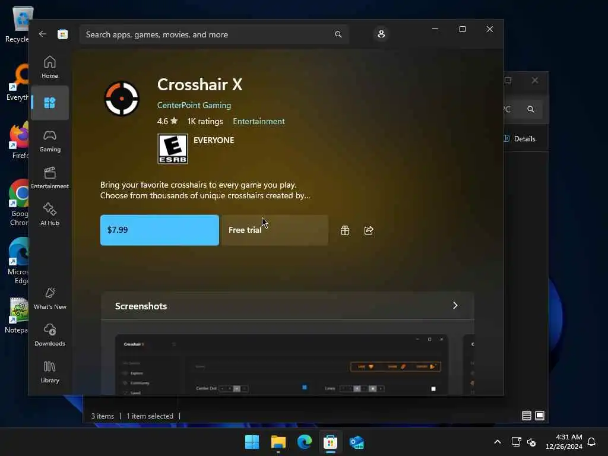Open What's New in sidebar
Viewport: 608px width, 456px height.
(50, 298)
